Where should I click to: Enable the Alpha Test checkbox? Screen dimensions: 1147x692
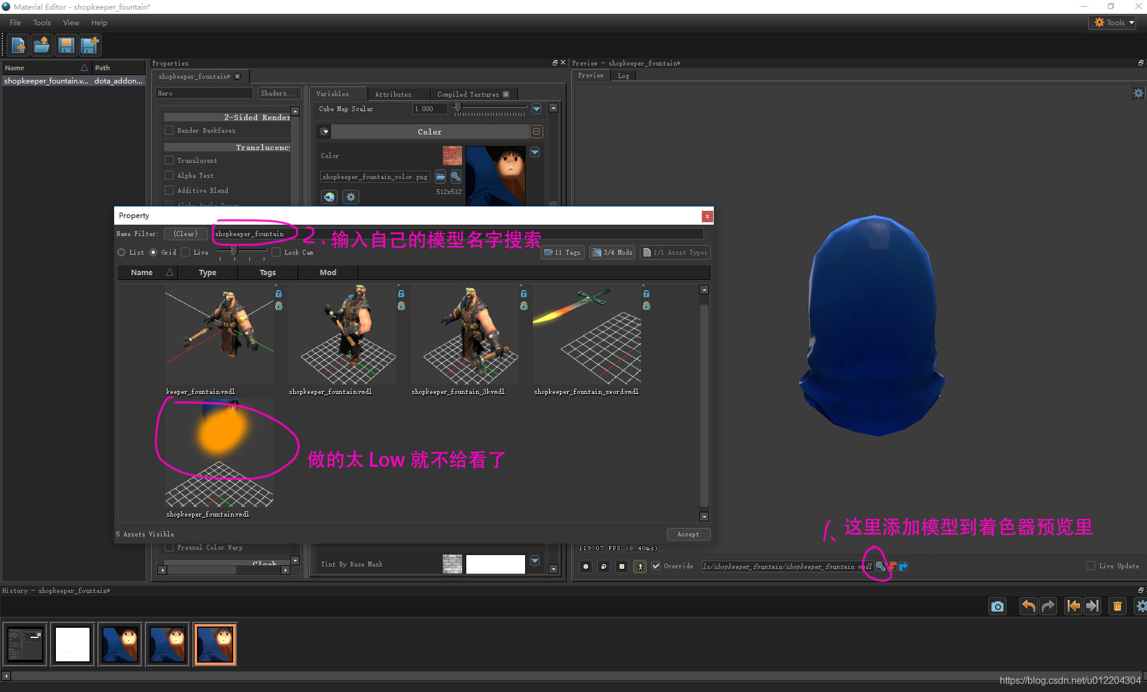[x=169, y=175]
